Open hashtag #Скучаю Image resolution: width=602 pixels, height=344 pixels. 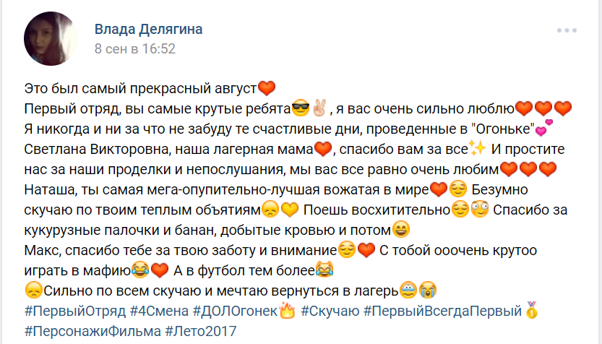pos(330,311)
